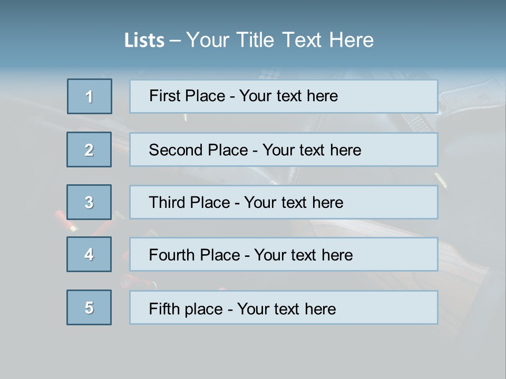This screenshot has width=506, height=379.
Task: Select the number 2 box
Action: point(89,149)
